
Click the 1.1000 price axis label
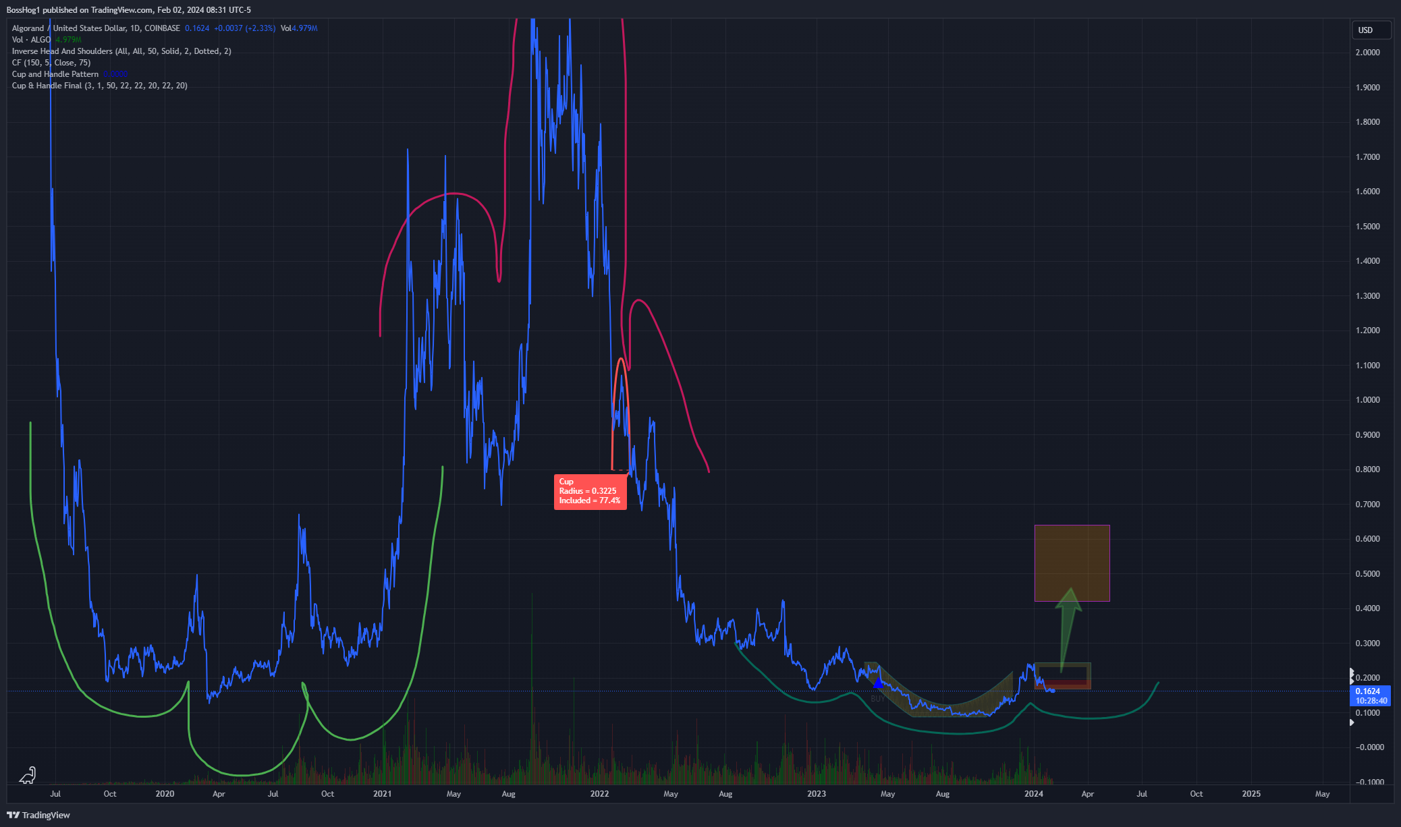[1367, 366]
